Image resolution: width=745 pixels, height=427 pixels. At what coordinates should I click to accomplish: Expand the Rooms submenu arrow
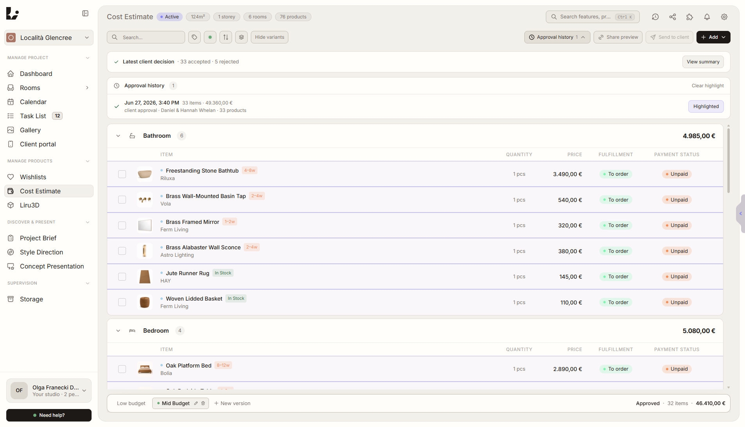coord(87,88)
